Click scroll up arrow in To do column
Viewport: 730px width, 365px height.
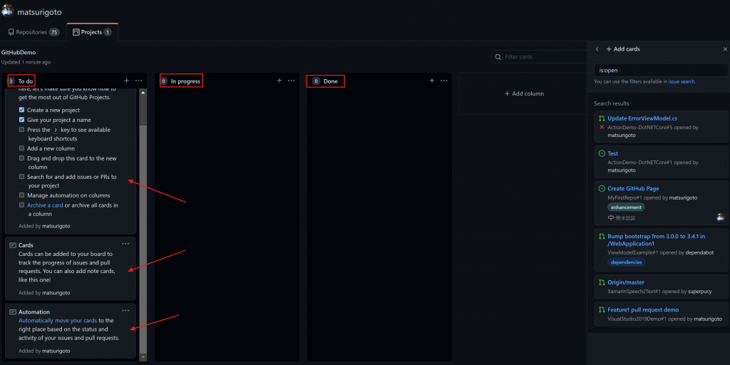click(x=143, y=93)
